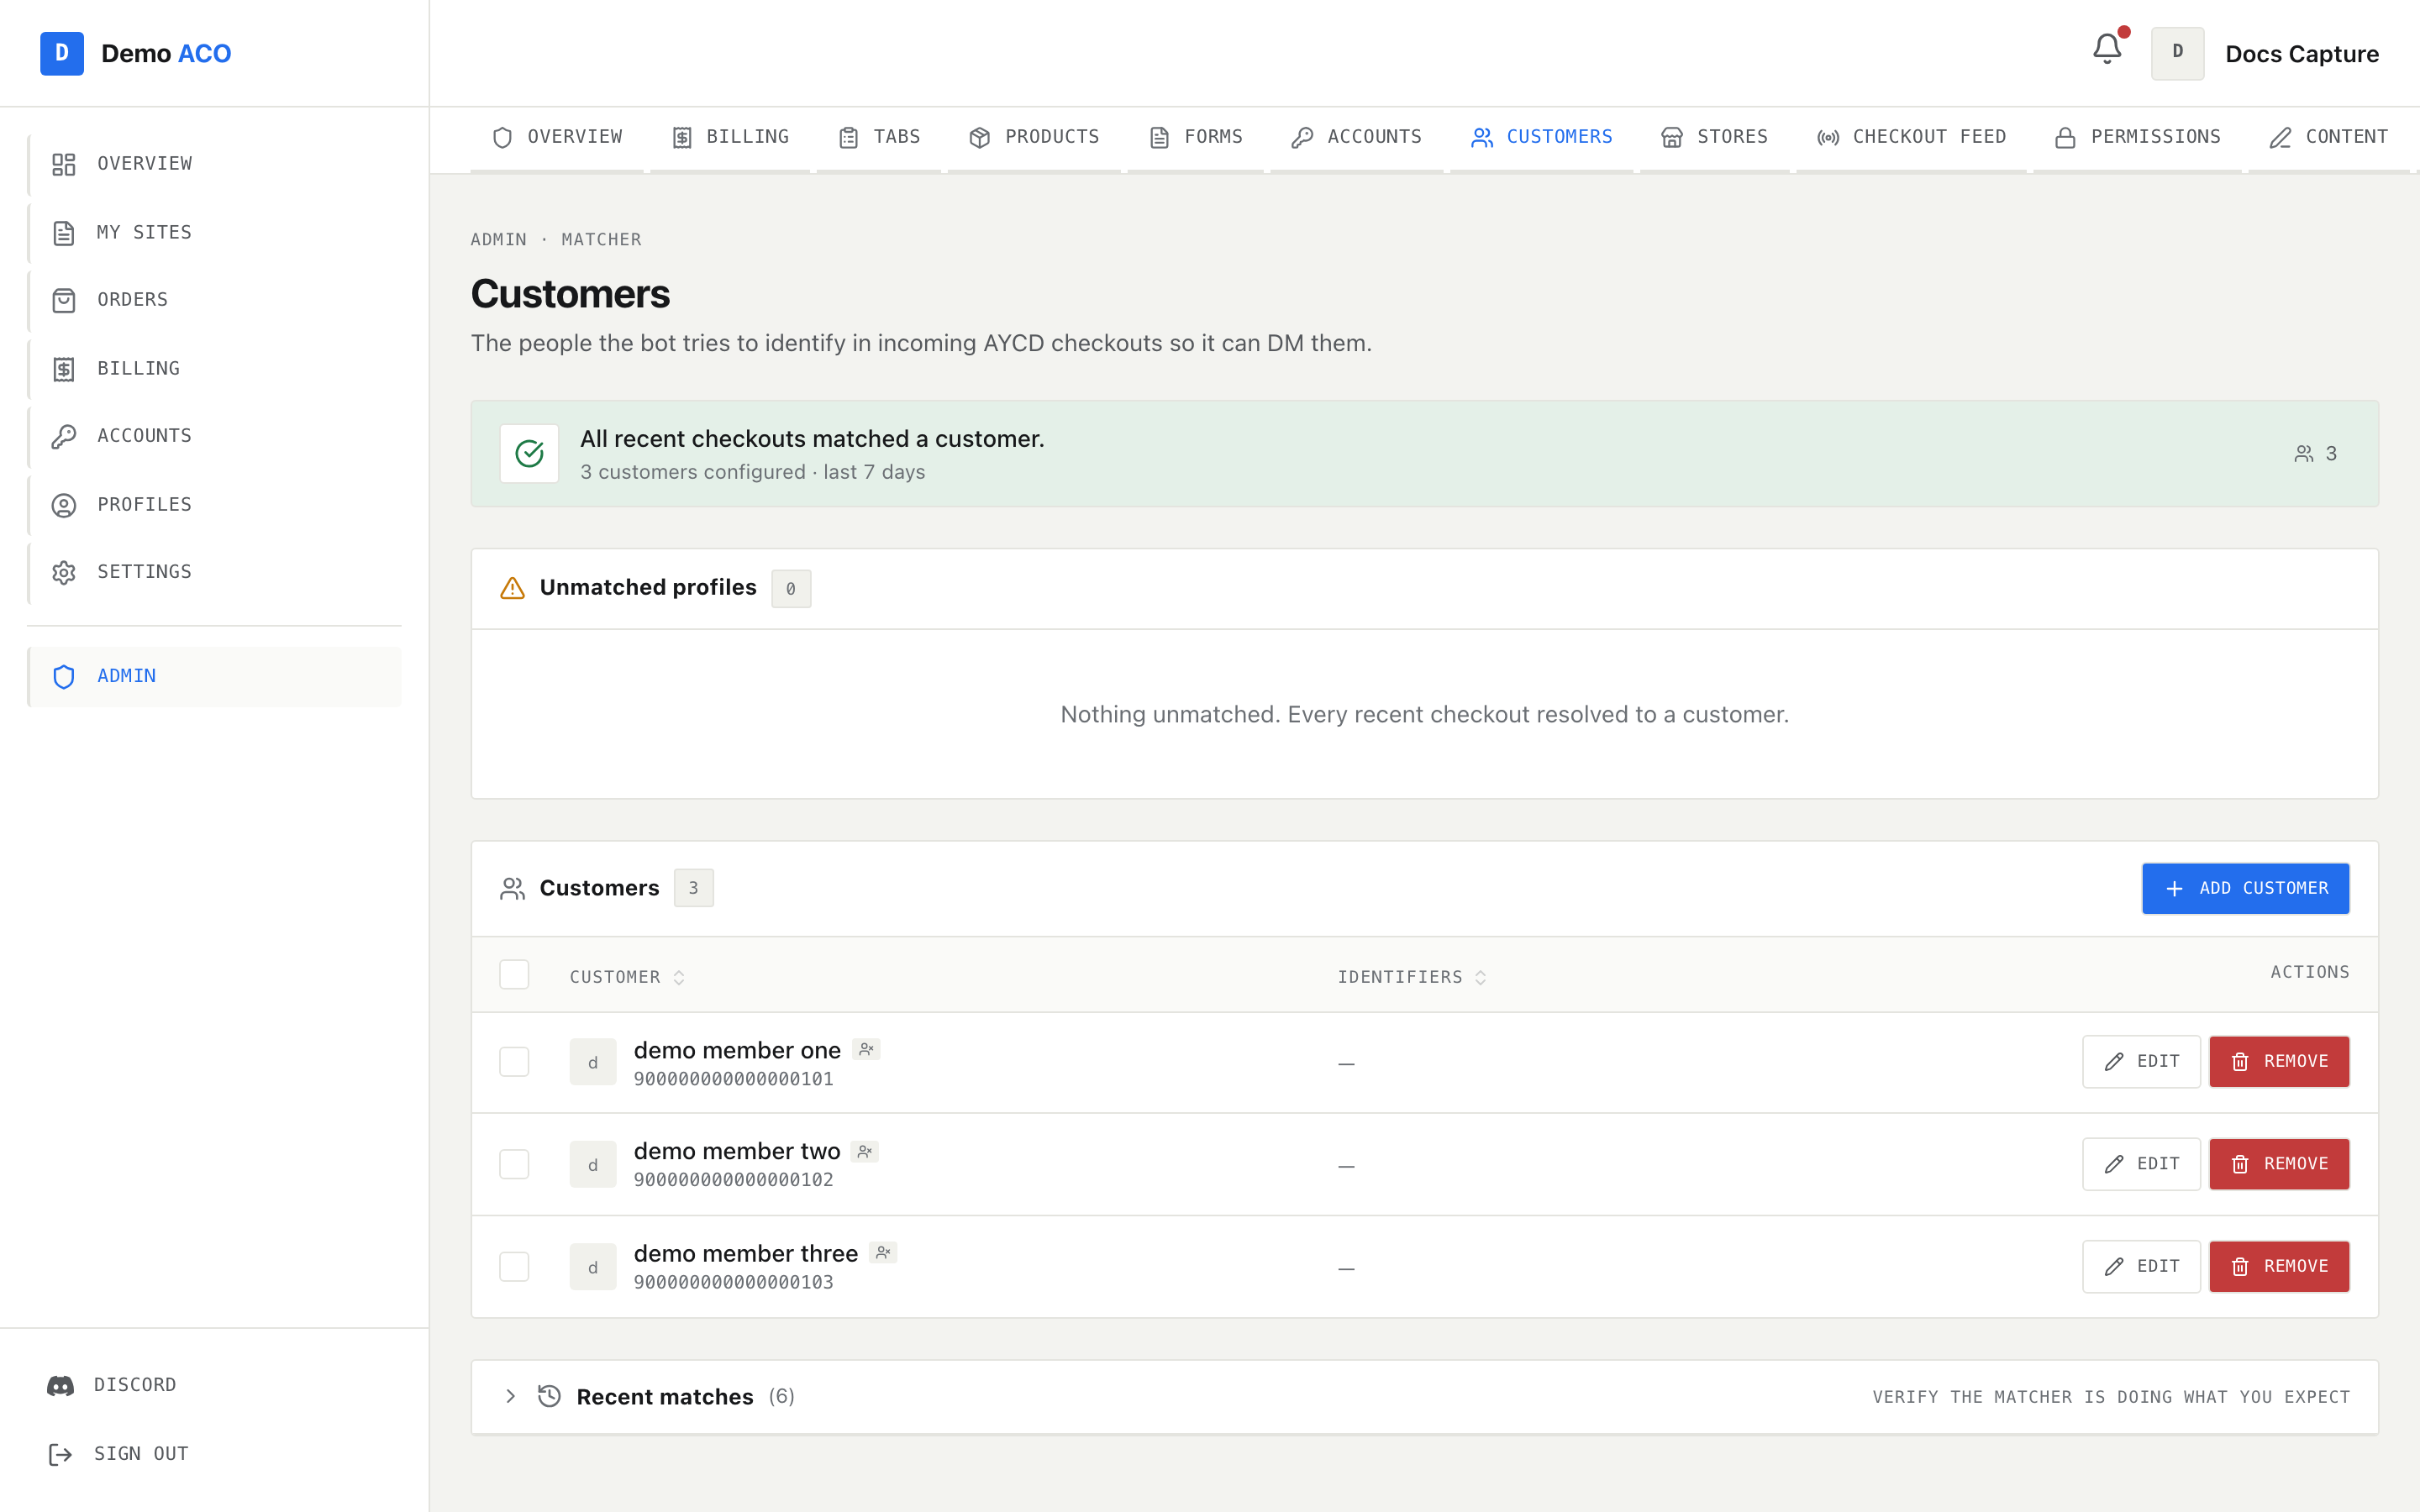Click the Settings gear icon in sidebar
This screenshot has height=1512, width=2420.
[64, 572]
